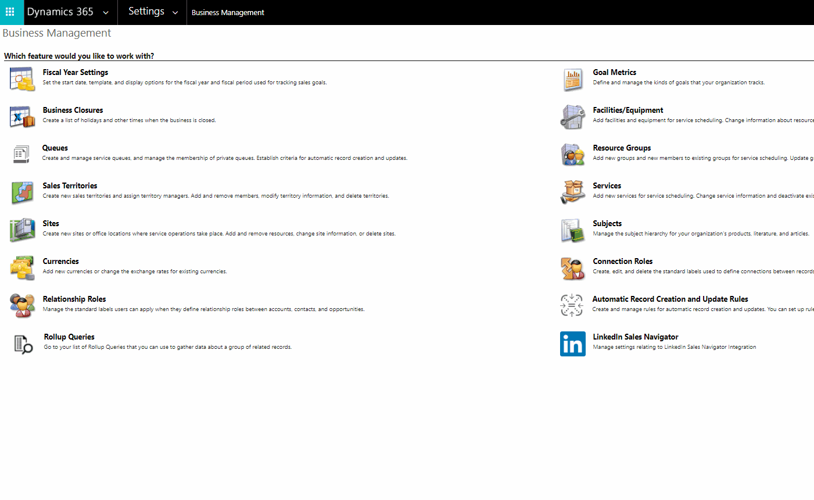This screenshot has width=814, height=500.
Task: Click the Goal Metrics chart icon
Action: (x=573, y=80)
